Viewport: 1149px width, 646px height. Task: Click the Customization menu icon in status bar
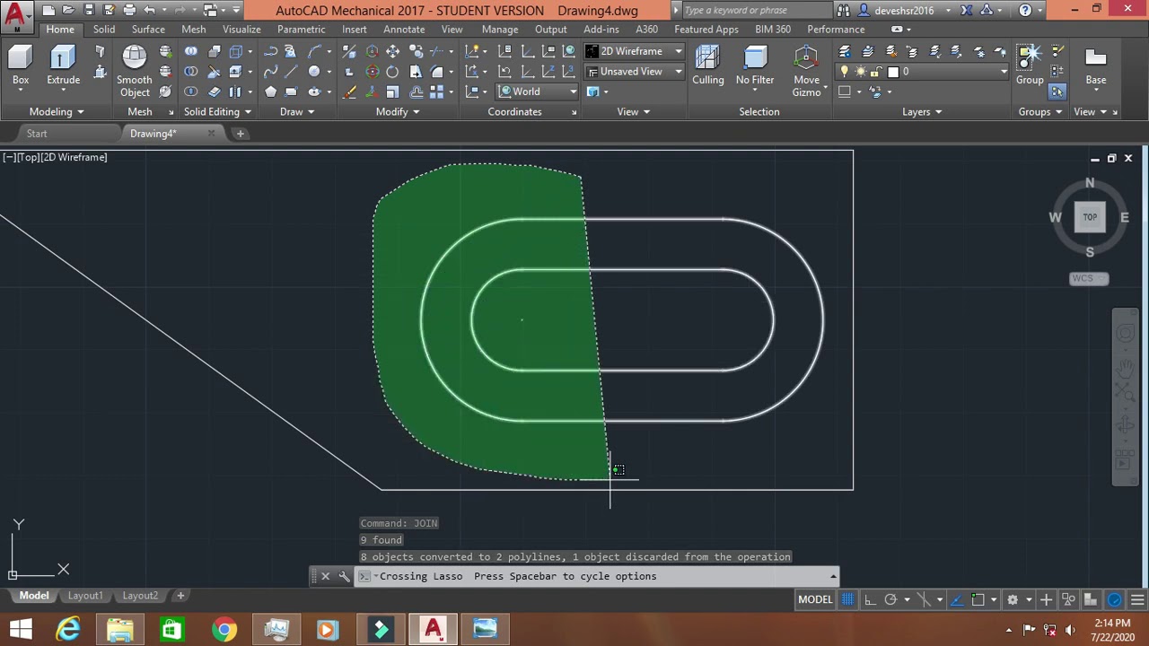1137,599
